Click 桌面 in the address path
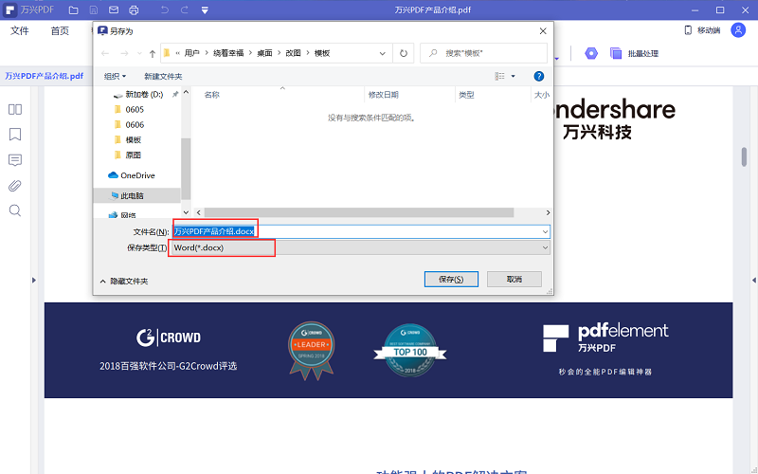The height and width of the screenshot is (474, 758). click(x=264, y=53)
